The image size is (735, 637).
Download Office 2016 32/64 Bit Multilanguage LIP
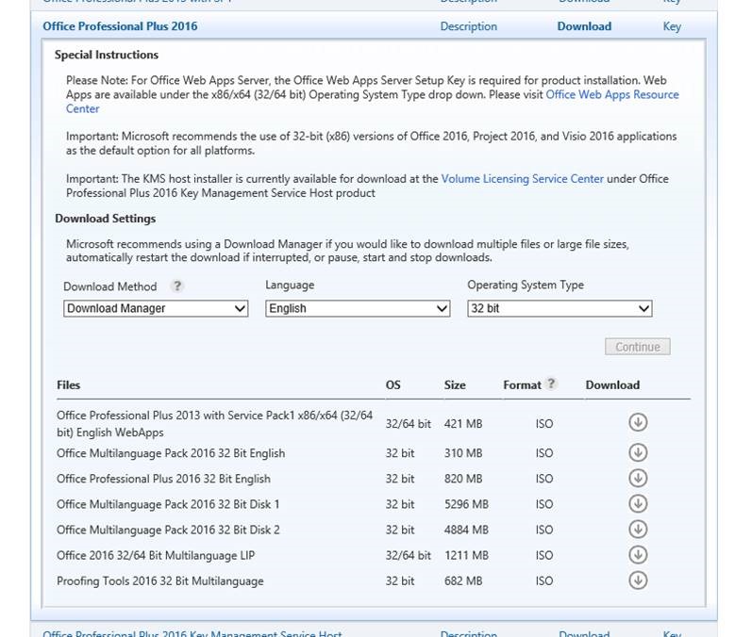point(638,555)
